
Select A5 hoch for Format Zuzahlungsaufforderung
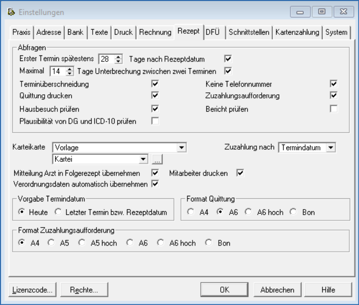pyautogui.click(x=82, y=242)
